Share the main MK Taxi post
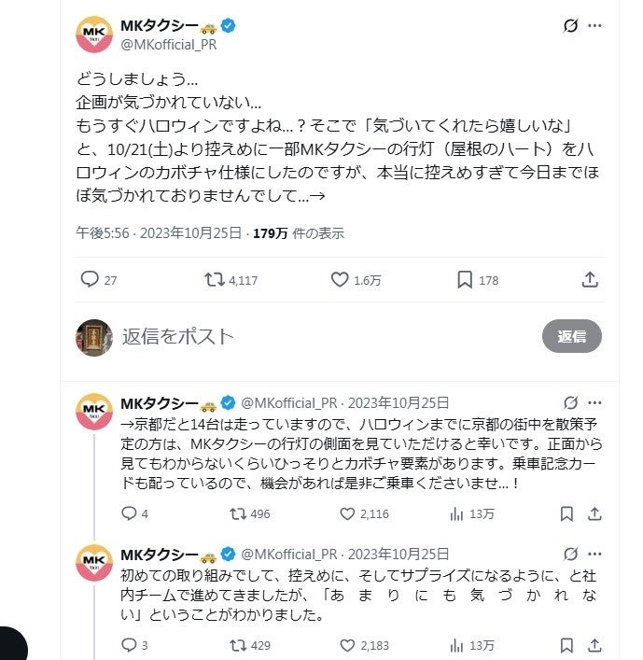This screenshot has width=643, height=660. pos(589,279)
